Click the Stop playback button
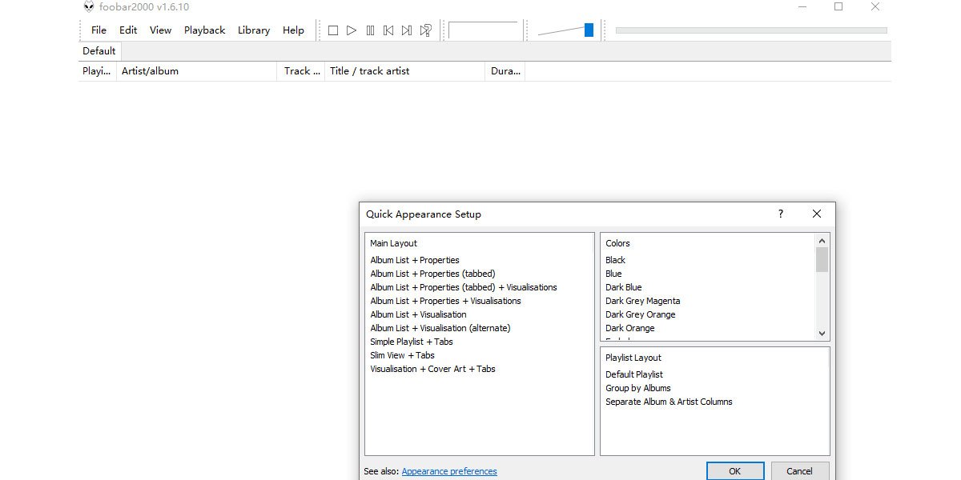Image resolution: width=961 pixels, height=480 pixels. coord(333,30)
